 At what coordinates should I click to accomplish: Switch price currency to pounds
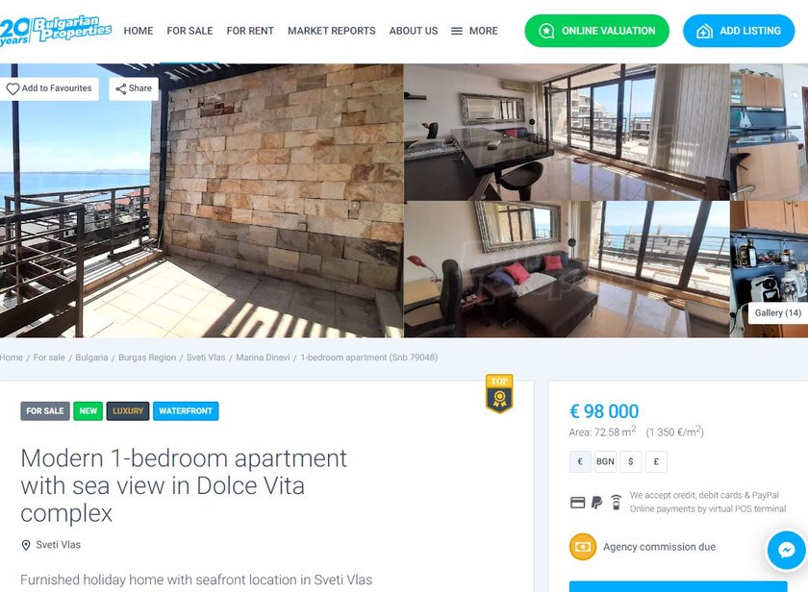[x=656, y=461]
